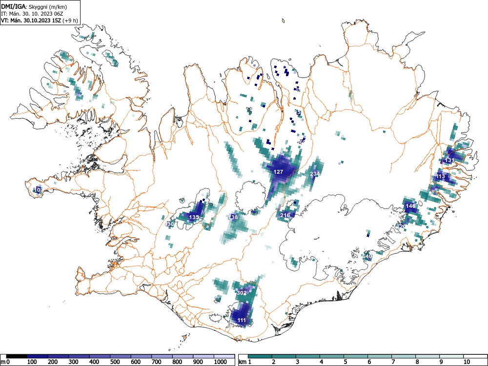Click the 127 visibility value on the map
This screenshot has width=488, height=366.
click(x=278, y=172)
